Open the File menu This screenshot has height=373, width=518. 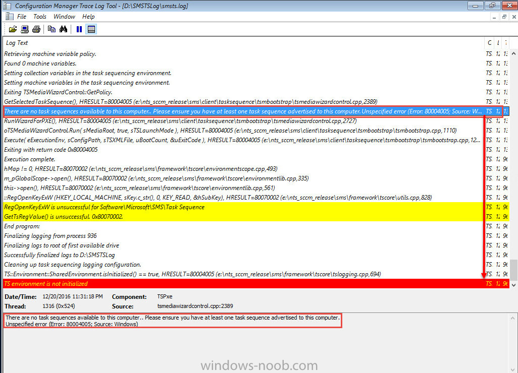tap(22, 17)
